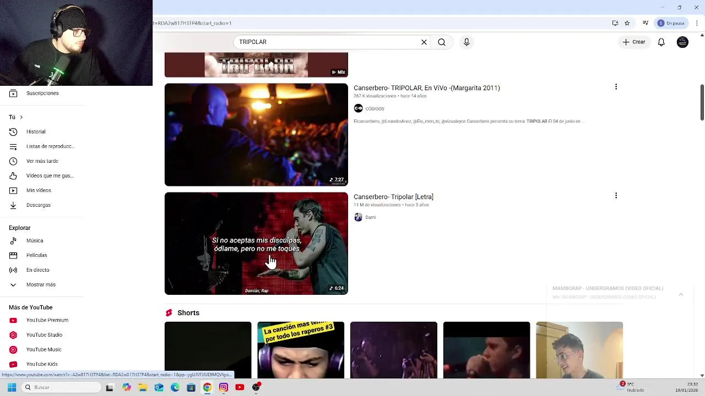Click the Dami channel avatar
Viewport: 705px width, 396px height.
(x=359, y=217)
